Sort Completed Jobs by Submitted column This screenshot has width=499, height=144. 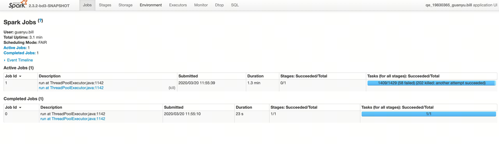[173, 107]
